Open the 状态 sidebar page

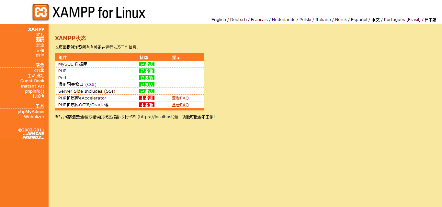pos(40,40)
